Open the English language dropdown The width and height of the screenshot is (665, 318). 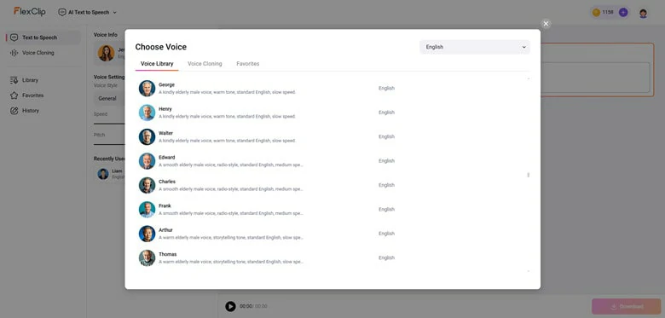(x=475, y=47)
